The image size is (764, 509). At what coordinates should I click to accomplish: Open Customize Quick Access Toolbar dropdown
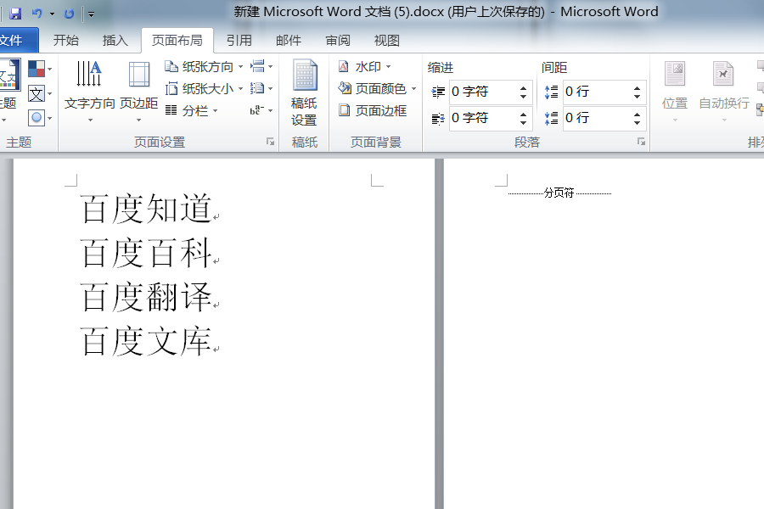(91, 14)
